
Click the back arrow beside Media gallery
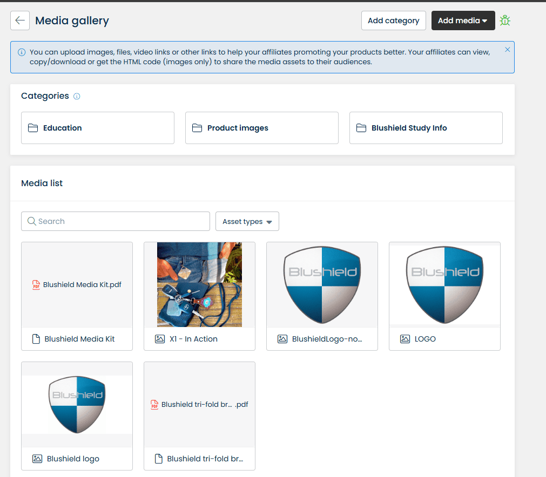point(20,21)
